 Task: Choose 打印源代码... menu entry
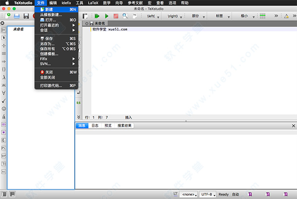(x=56, y=86)
